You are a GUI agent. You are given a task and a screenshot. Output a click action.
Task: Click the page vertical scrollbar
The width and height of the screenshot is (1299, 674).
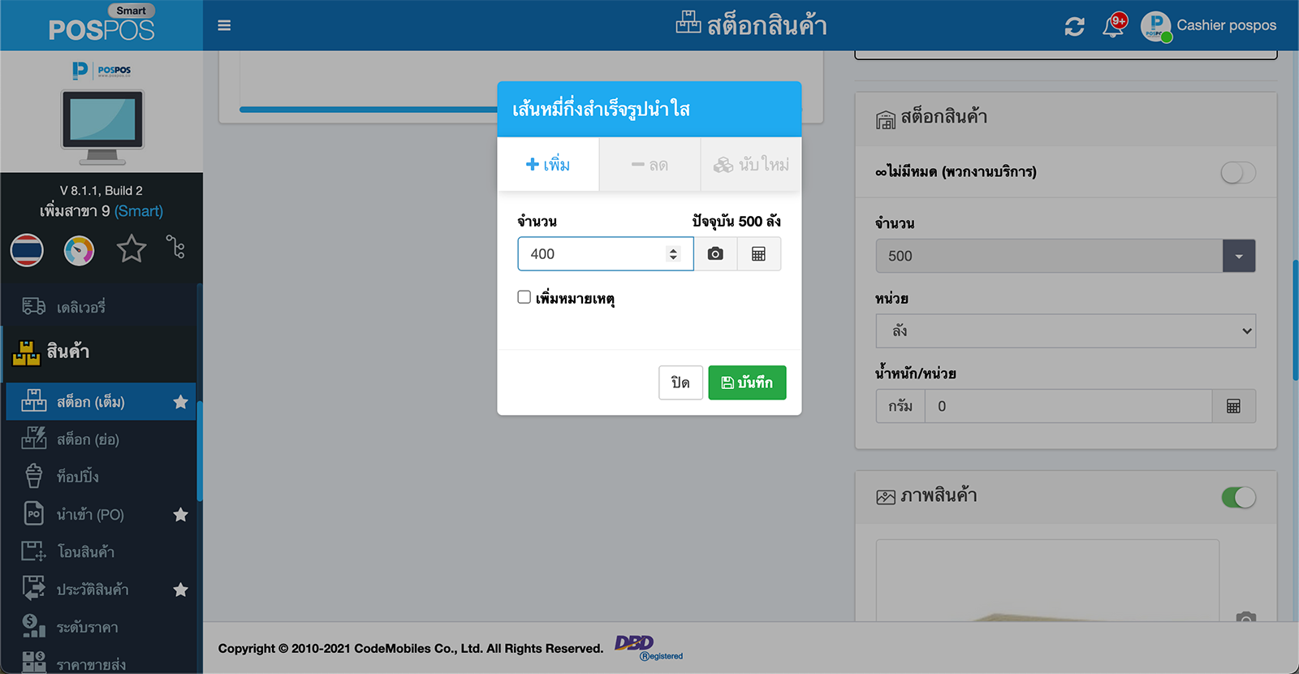1295,321
